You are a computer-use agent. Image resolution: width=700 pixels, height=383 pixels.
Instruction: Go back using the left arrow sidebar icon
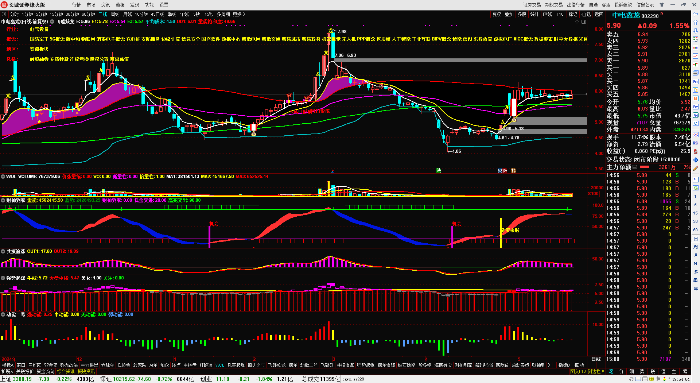tap(696, 14)
